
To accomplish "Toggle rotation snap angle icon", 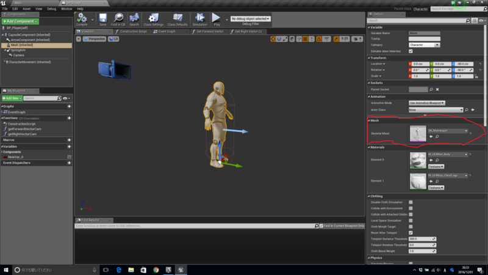I will pos(318,39).
